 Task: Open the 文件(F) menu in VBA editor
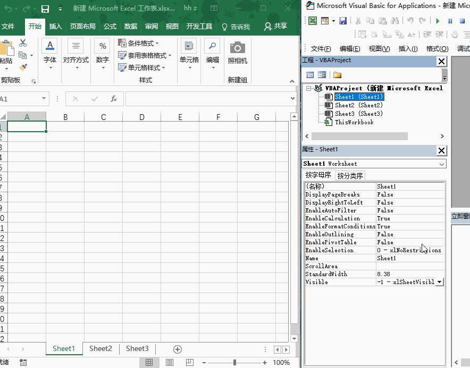(x=321, y=48)
